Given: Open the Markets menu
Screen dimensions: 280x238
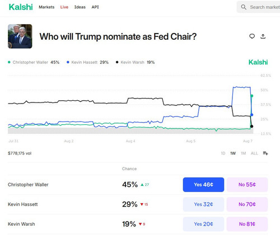Looking at the screenshot, I should pyautogui.click(x=46, y=7).
